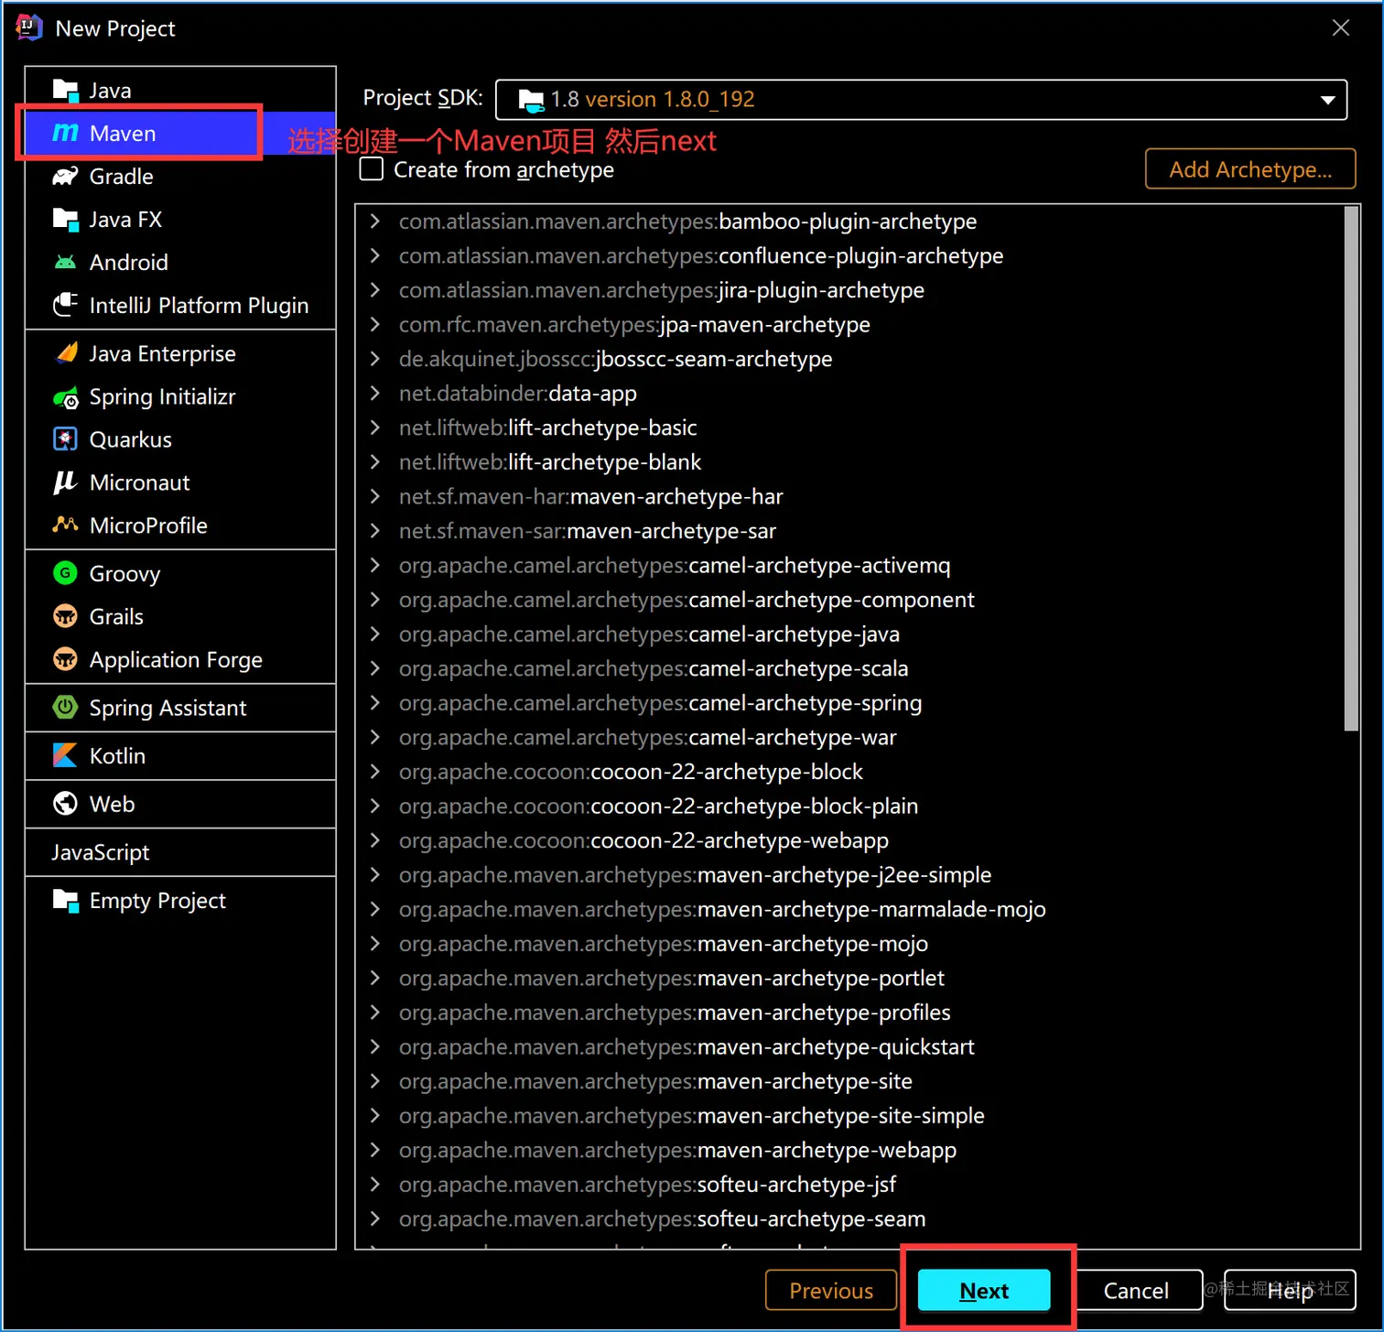Select camel-archetype-activemq row text
This screenshot has height=1332, width=1384.
675,566
